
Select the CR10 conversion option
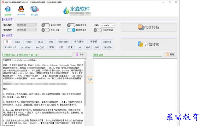29,42
